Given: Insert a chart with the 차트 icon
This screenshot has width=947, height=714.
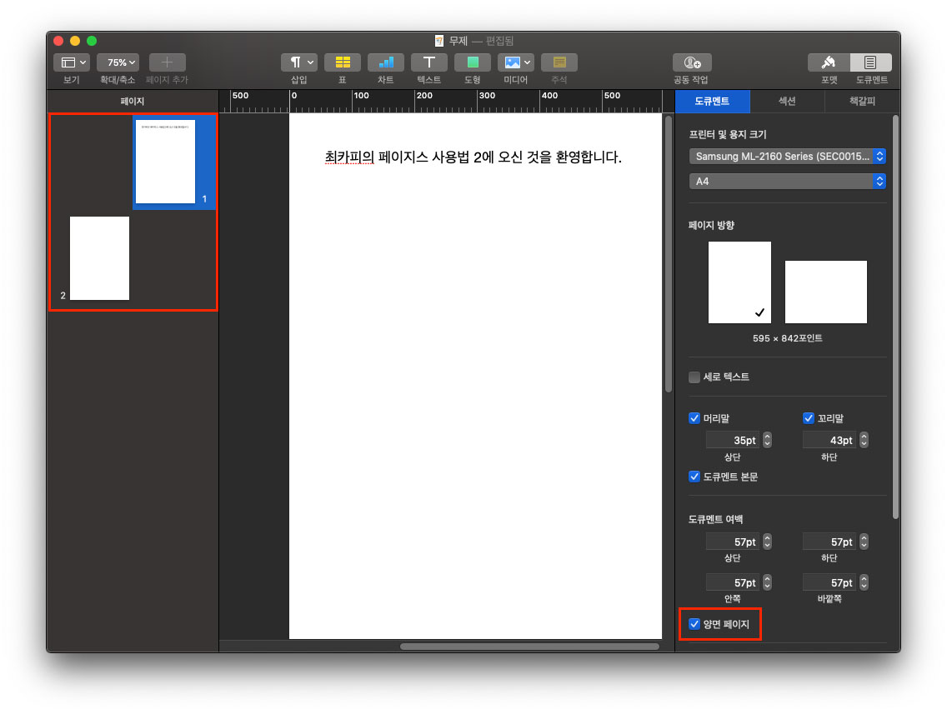Looking at the screenshot, I should (386, 62).
